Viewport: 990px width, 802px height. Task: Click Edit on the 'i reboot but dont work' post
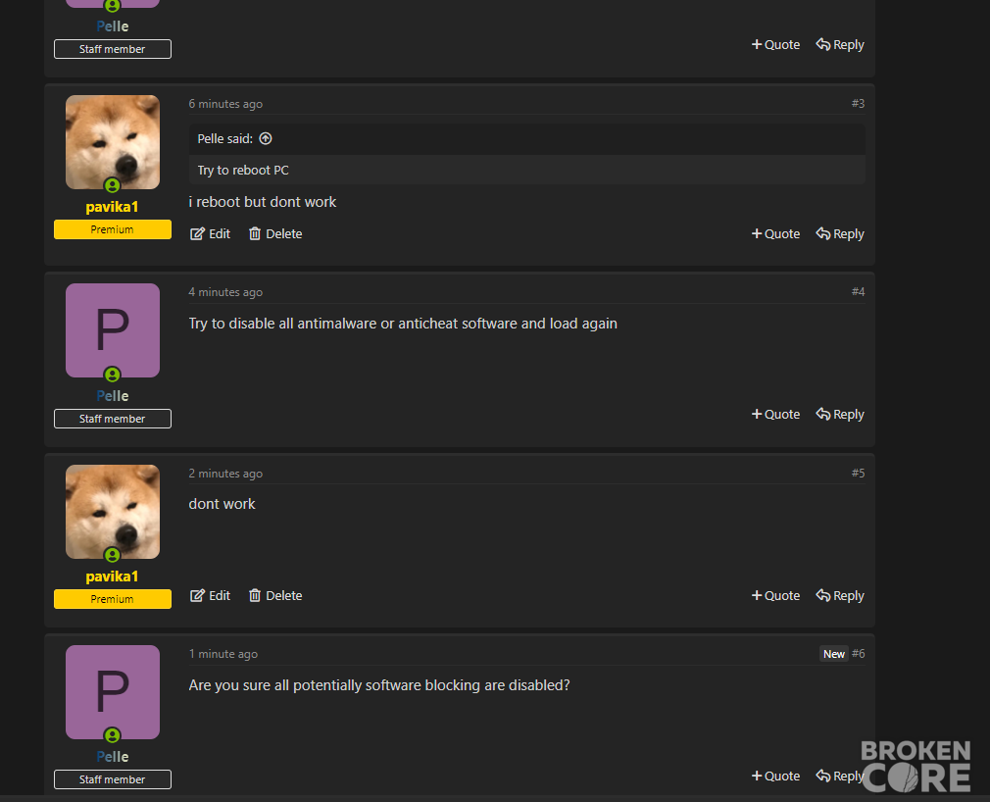tap(210, 233)
